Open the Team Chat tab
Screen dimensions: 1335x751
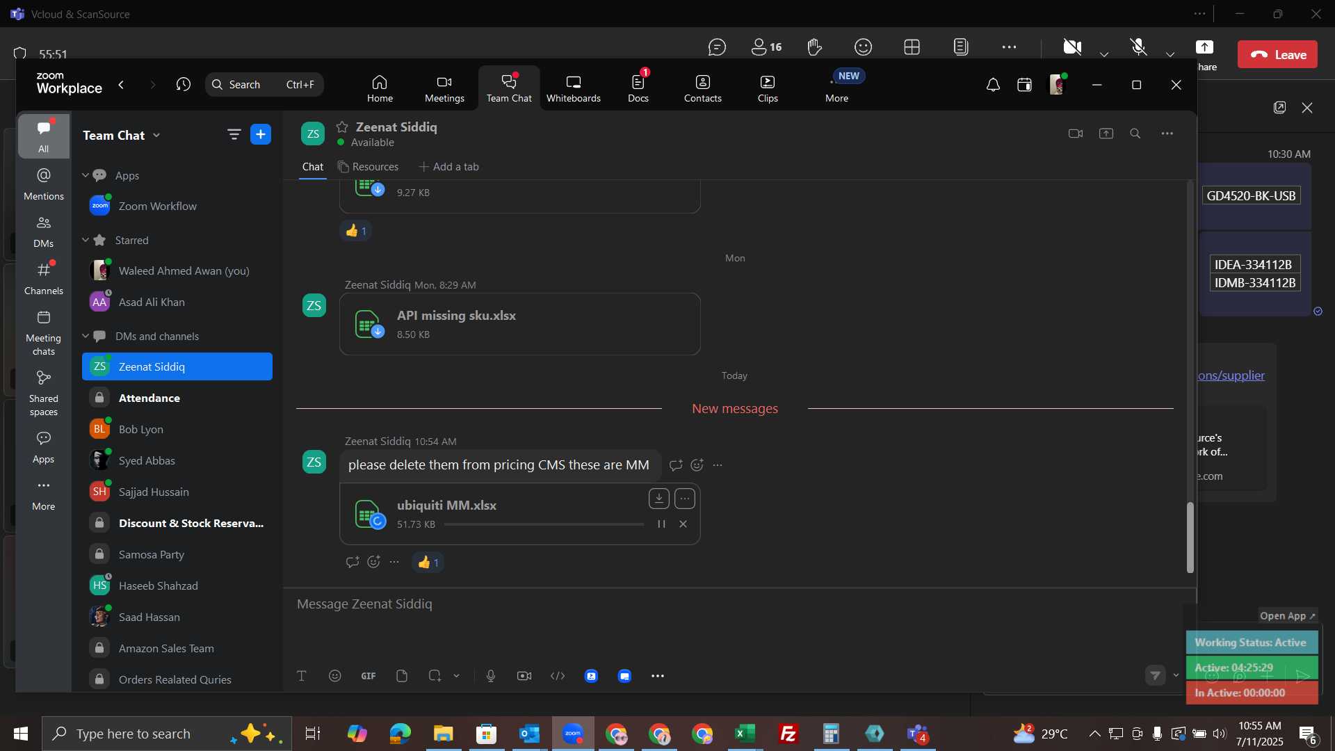pyautogui.click(x=509, y=88)
